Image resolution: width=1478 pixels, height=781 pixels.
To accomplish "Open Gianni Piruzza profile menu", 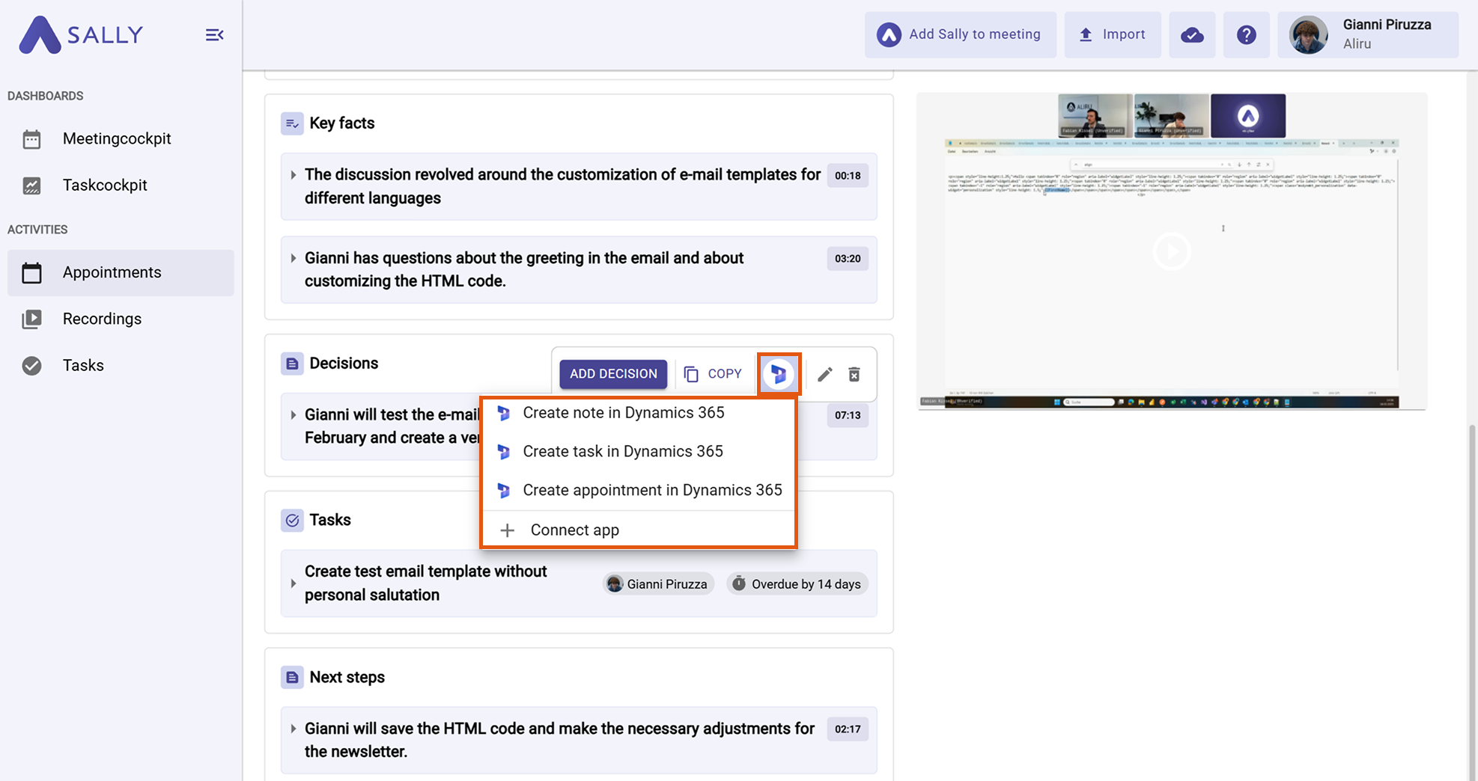I will point(1368,34).
